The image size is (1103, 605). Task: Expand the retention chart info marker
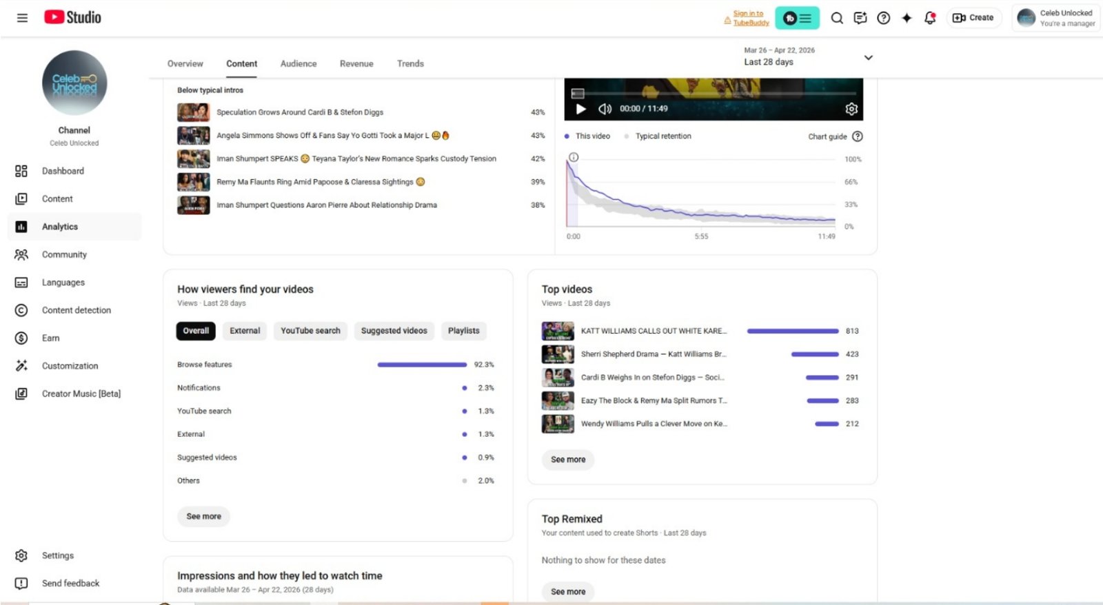point(574,157)
